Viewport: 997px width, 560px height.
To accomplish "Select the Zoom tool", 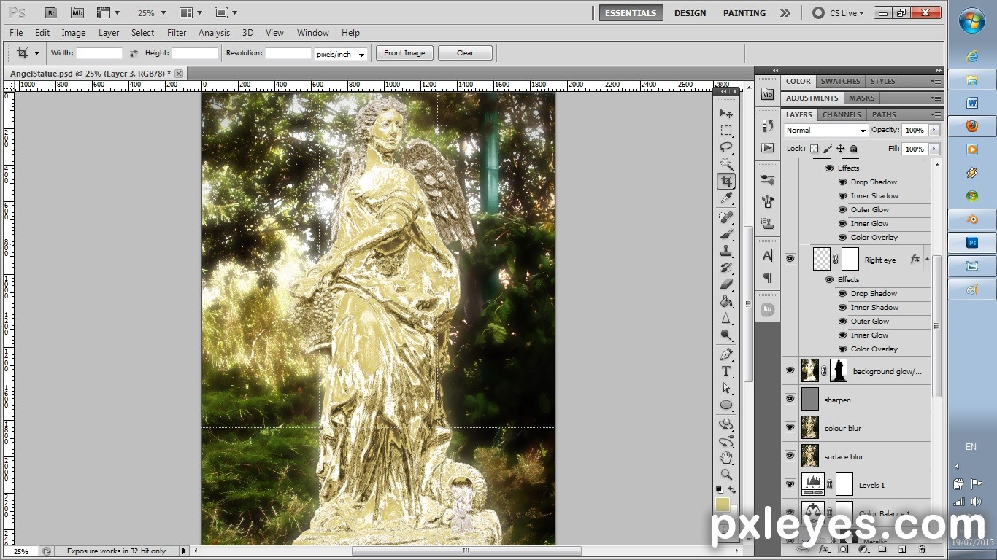I will 726,475.
